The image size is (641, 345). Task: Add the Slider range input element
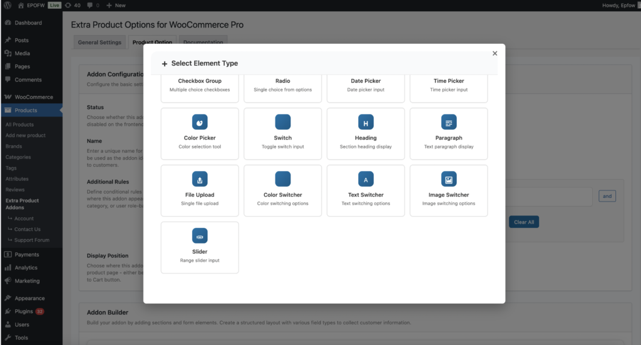tap(200, 247)
